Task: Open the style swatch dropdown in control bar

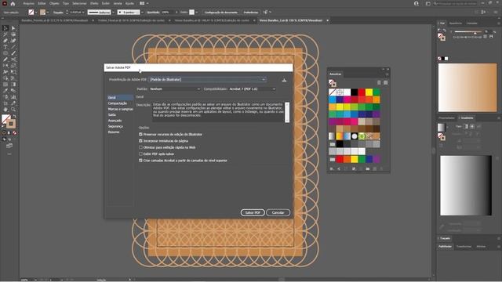Action: (x=197, y=13)
